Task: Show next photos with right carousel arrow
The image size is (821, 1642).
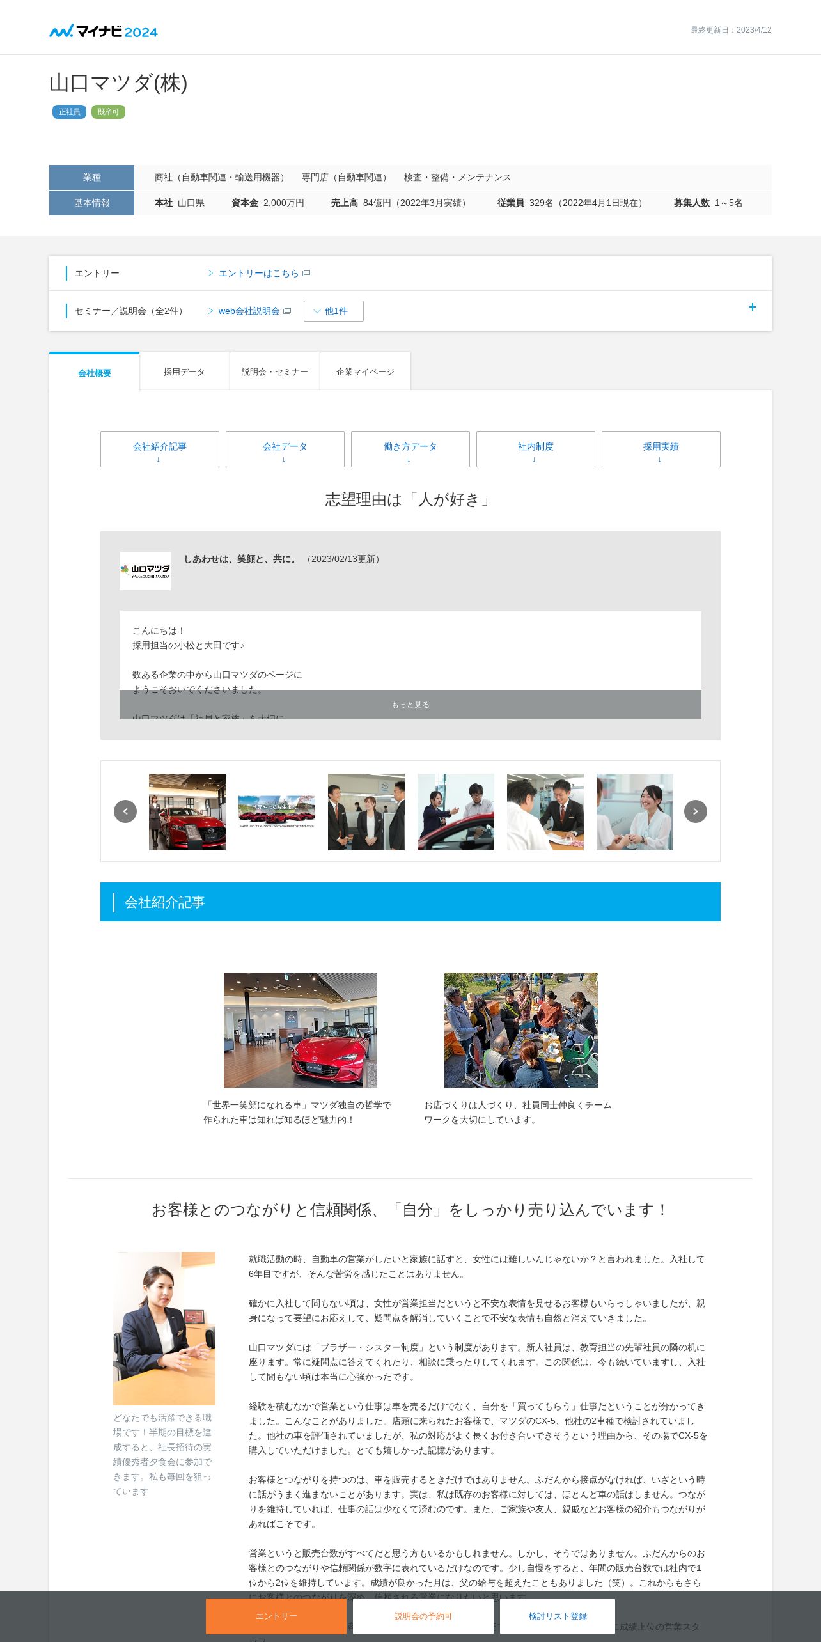Action: point(696,811)
